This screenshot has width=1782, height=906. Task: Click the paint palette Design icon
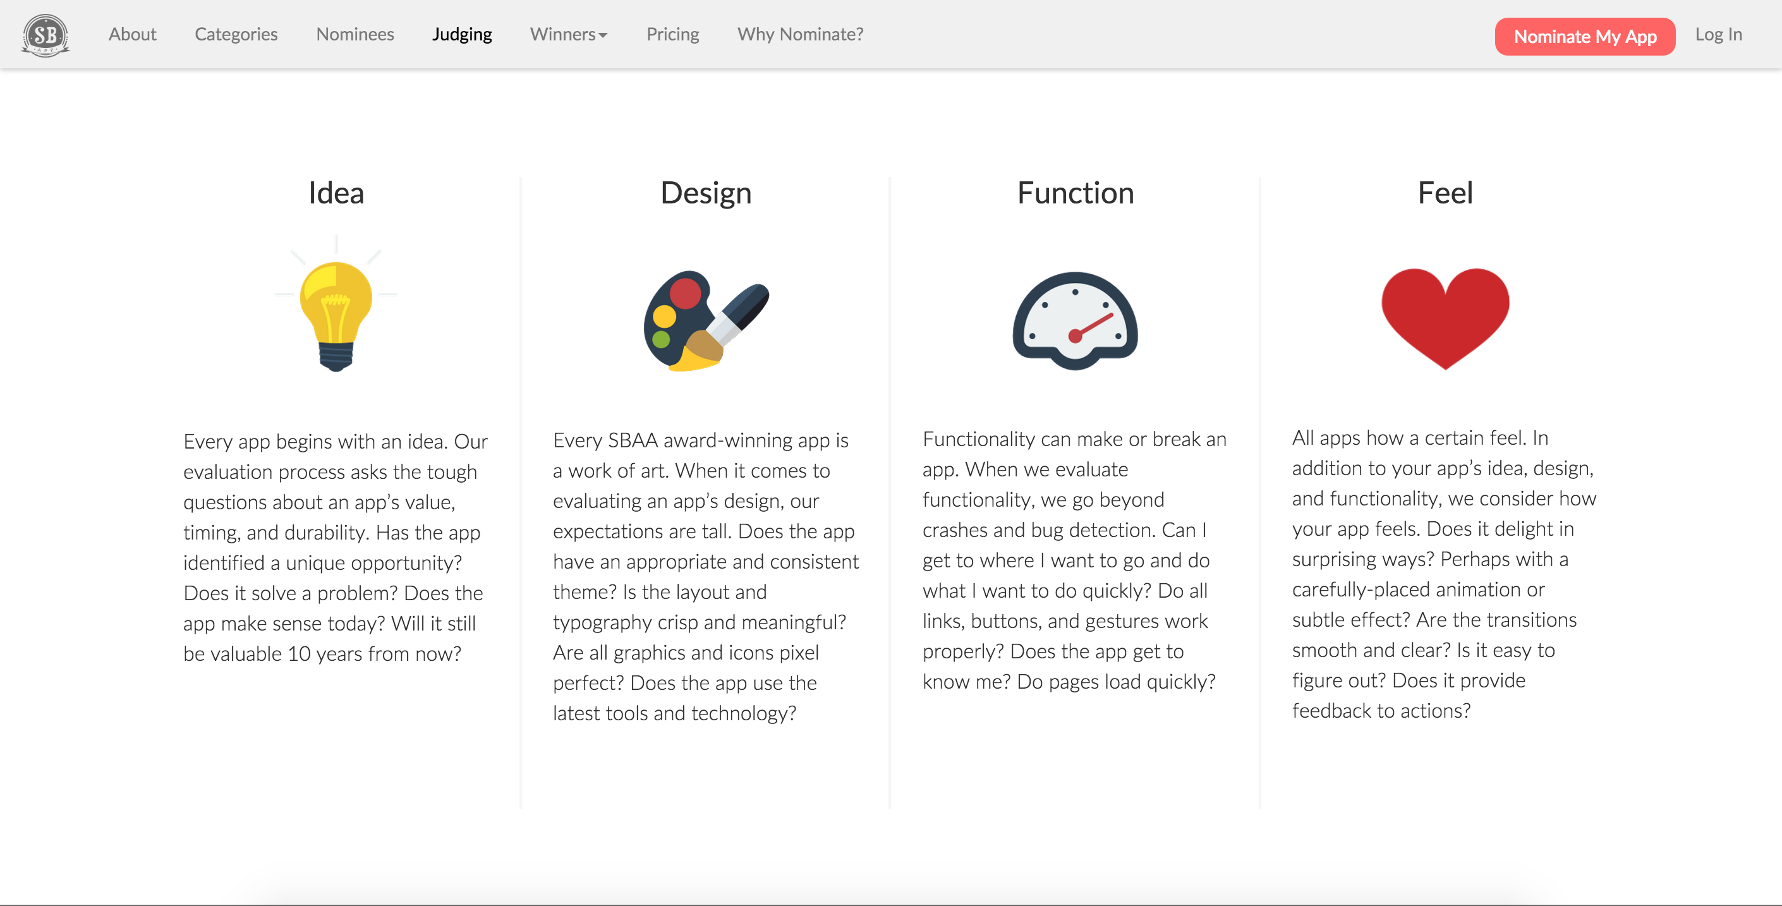[x=706, y=320]
